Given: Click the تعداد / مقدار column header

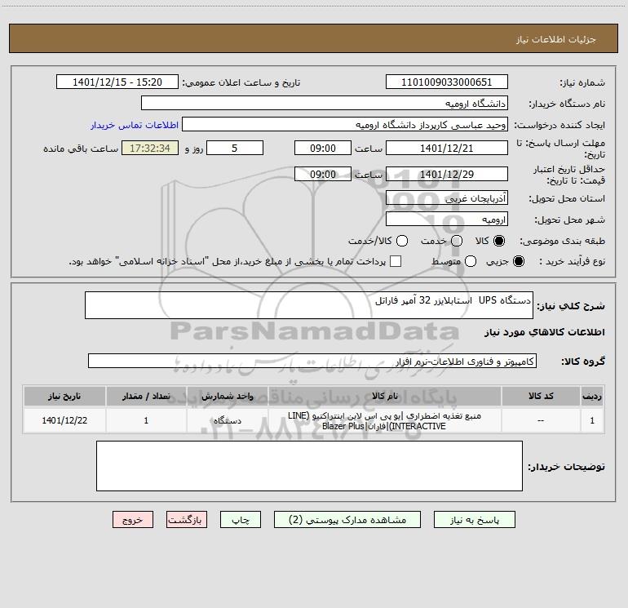Looking at the screenshot, I should (146, 397).
